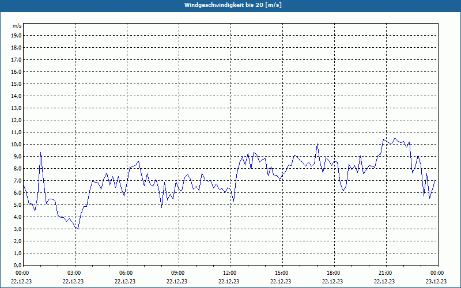Select the 06:00 time label
This screenshot has height=288, width=461.
click(126, 273)
